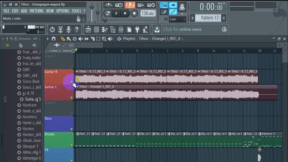
Task: Toggle the 3.2 countdown before recording
Action: coord(130,5)
